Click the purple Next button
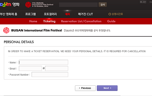The height and width of the screenshot is (96, 152). point(107,88)
